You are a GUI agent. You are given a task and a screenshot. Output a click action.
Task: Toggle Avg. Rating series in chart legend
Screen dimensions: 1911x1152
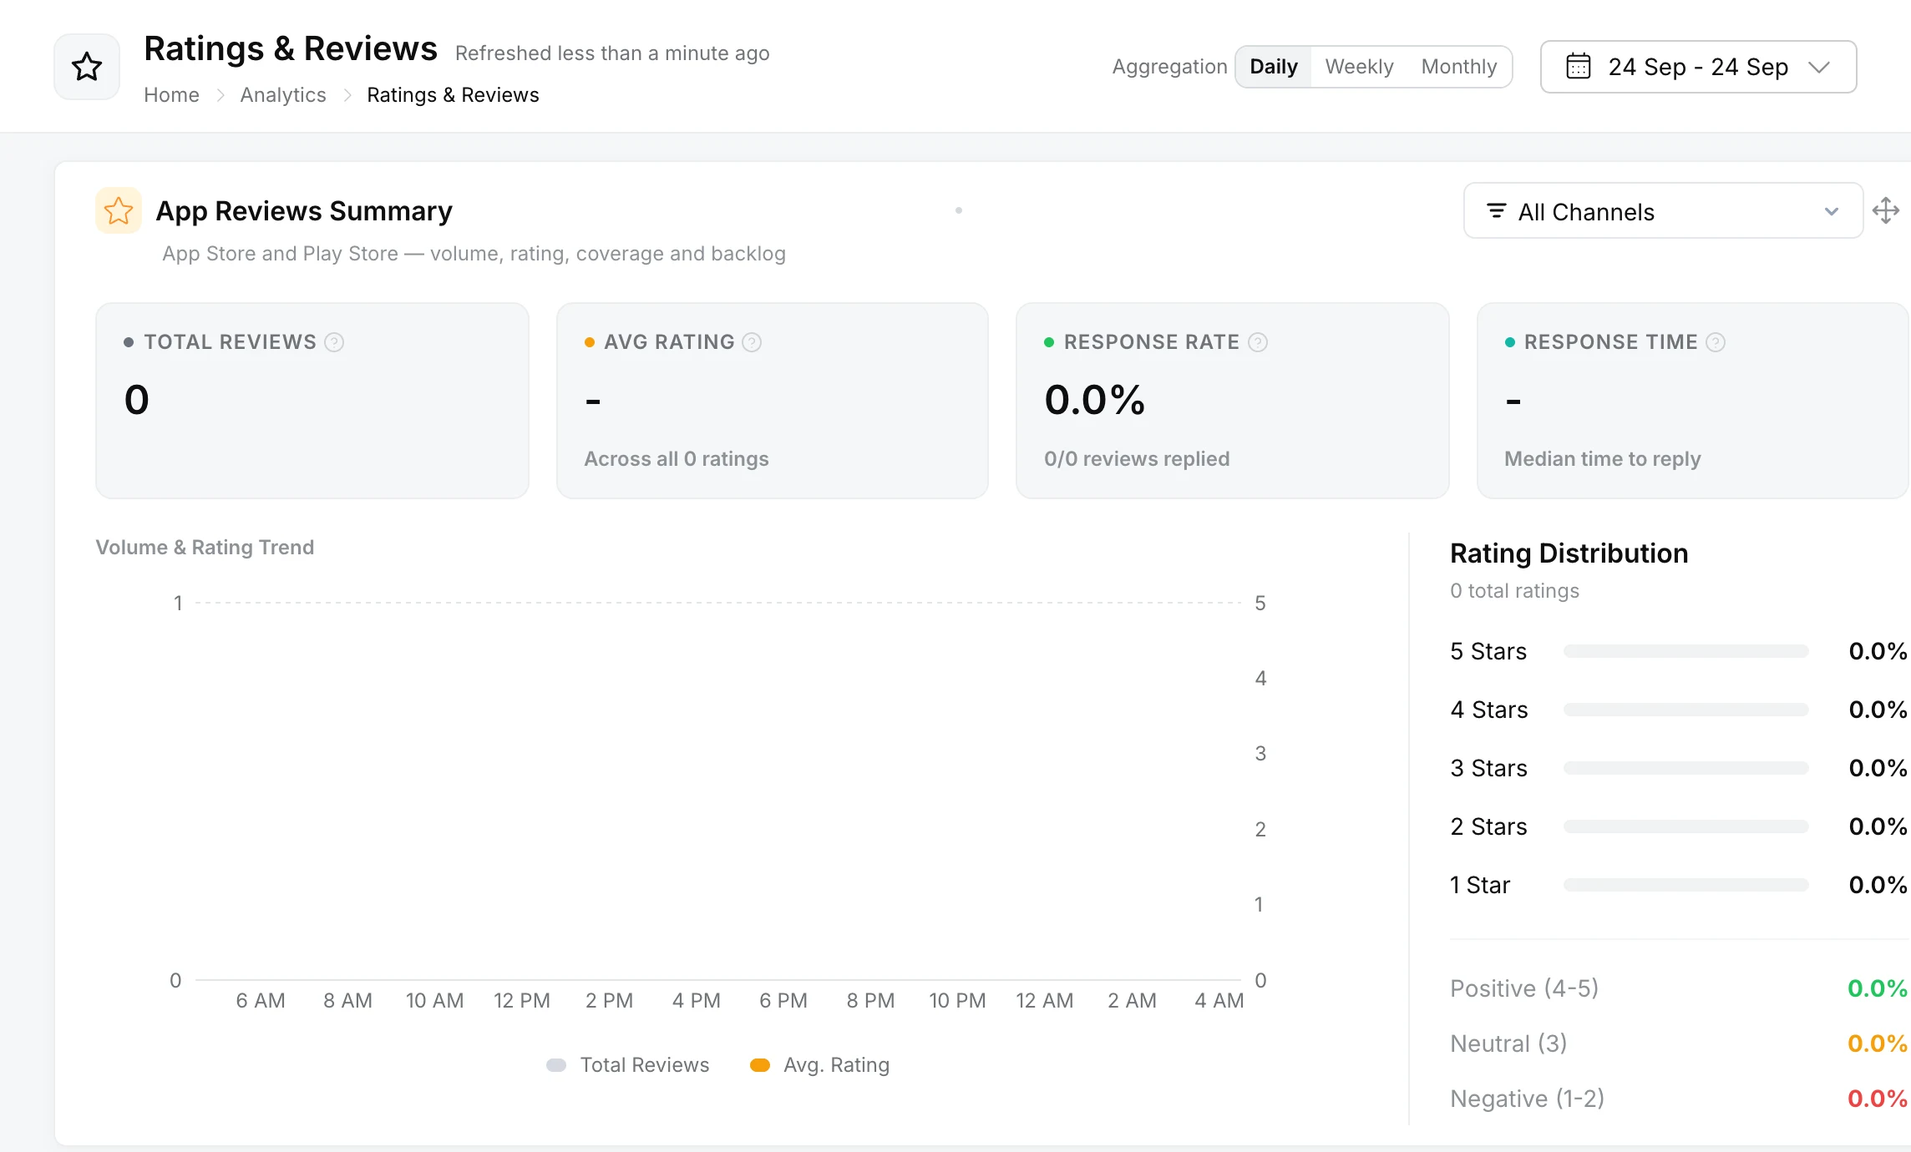(x=820, y=1065)
